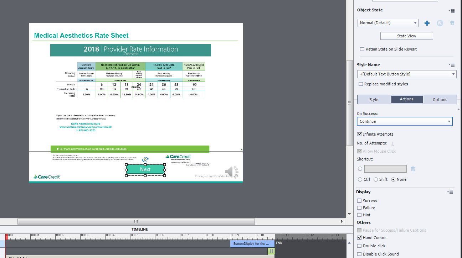Open the On Success Continue dropdown
This screenshot has width=462, height=258.
(405, 121)
